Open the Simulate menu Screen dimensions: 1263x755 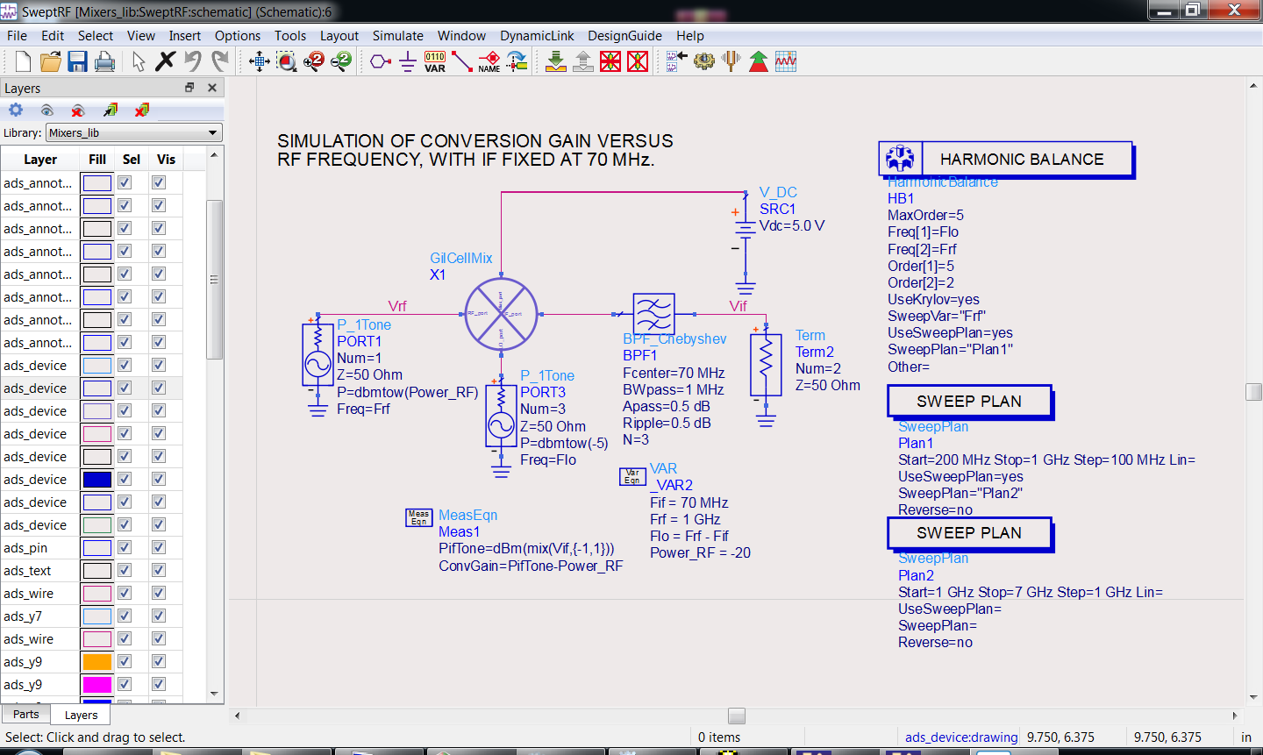click(397, 36)
